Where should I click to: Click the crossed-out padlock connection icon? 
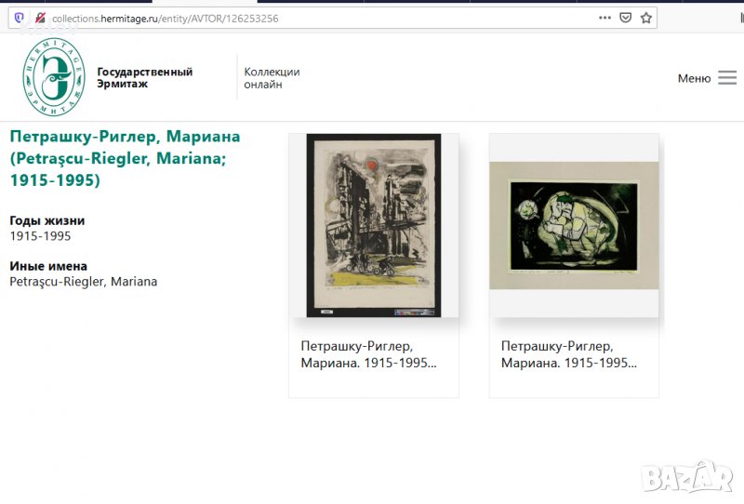coord(39,18)
